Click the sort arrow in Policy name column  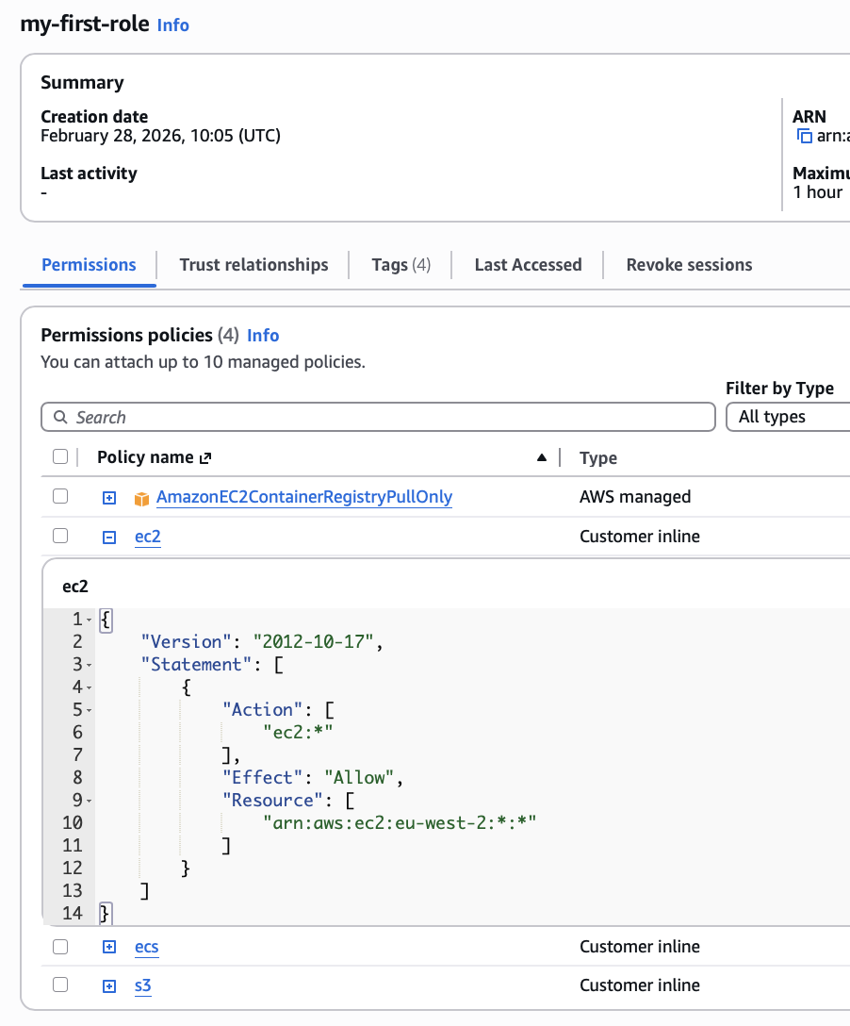coord(541,458)
